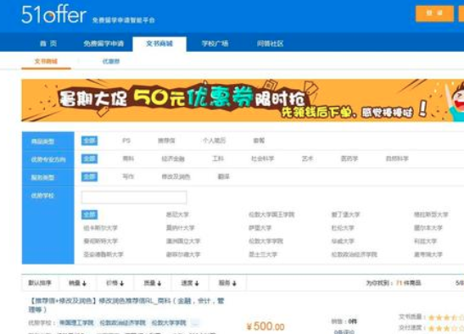Open the 500.00 recommendation letter listing title

click(126, 305)
